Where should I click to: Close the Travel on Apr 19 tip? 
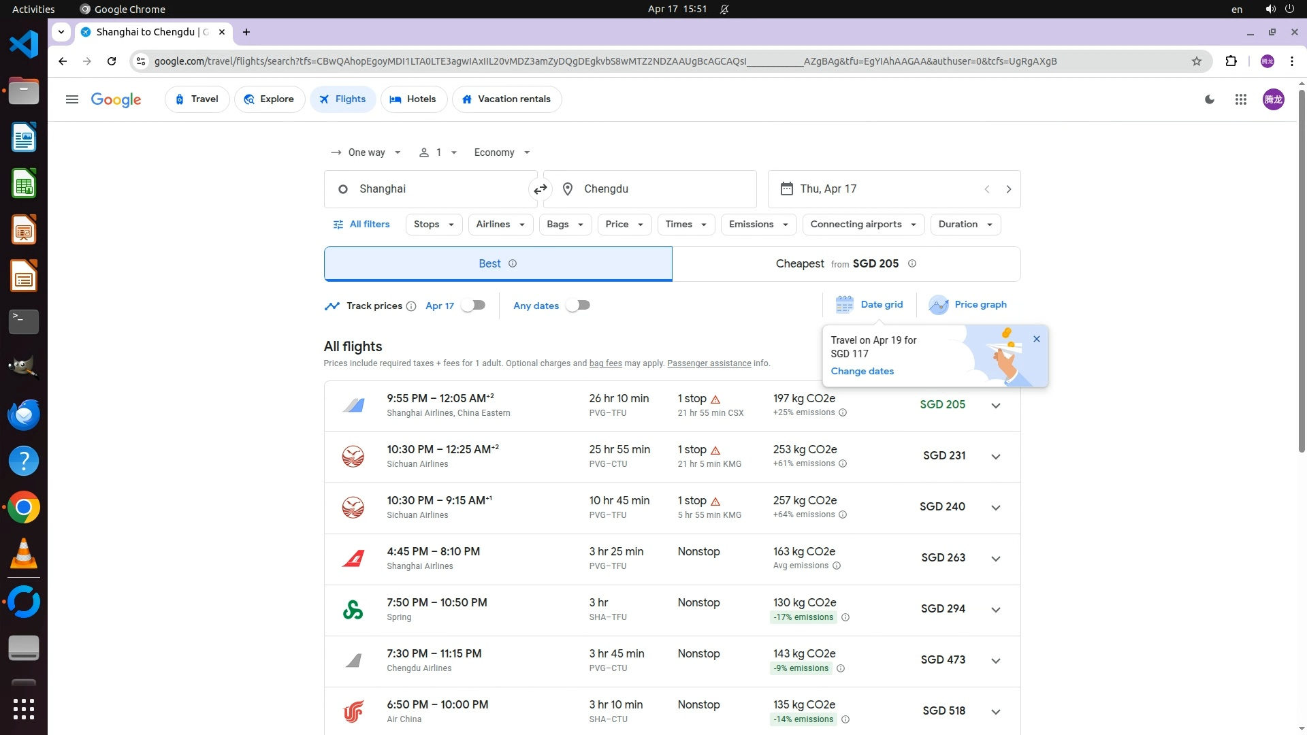tap(1036, 339)
